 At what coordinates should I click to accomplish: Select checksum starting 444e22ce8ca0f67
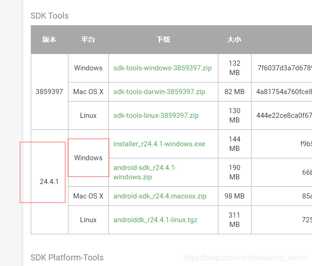284,116
